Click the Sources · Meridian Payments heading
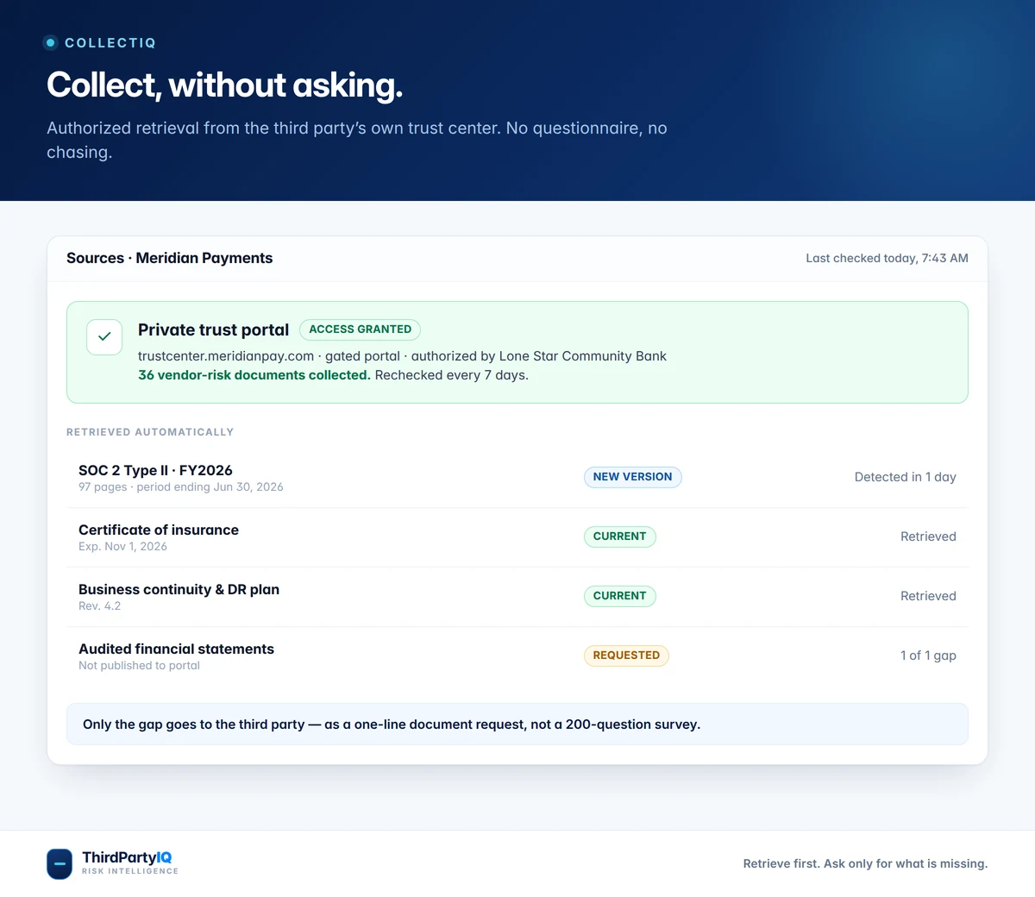 169,258
